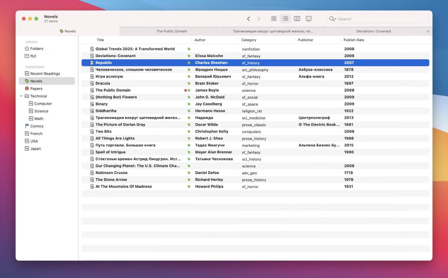Screen dimensions: 448x278
Task: Go forward with the right chevron
Action: 259,19
